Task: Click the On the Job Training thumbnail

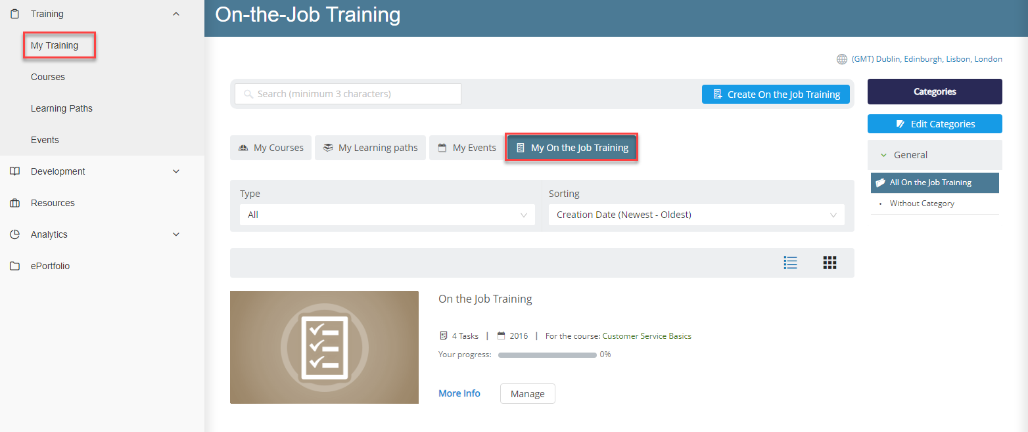Action: point(324,347)
